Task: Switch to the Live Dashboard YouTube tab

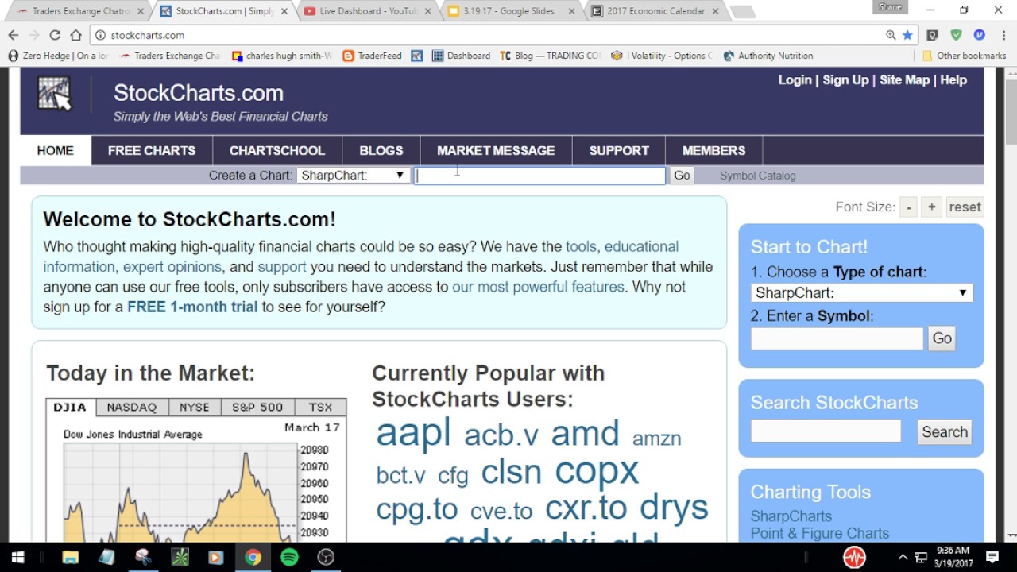Action: (368, 11)
